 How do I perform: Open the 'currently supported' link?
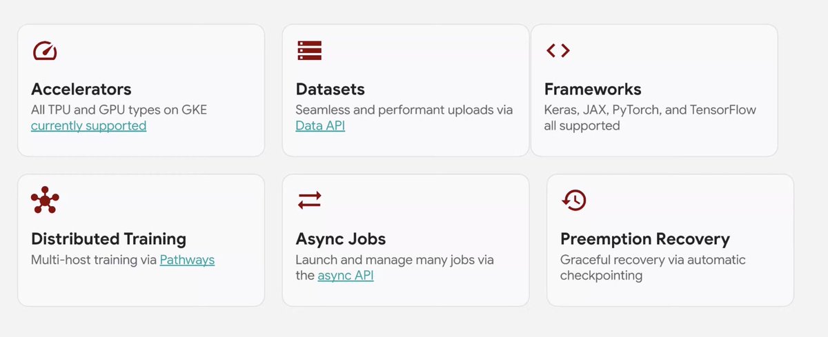[x=88, y=126]
